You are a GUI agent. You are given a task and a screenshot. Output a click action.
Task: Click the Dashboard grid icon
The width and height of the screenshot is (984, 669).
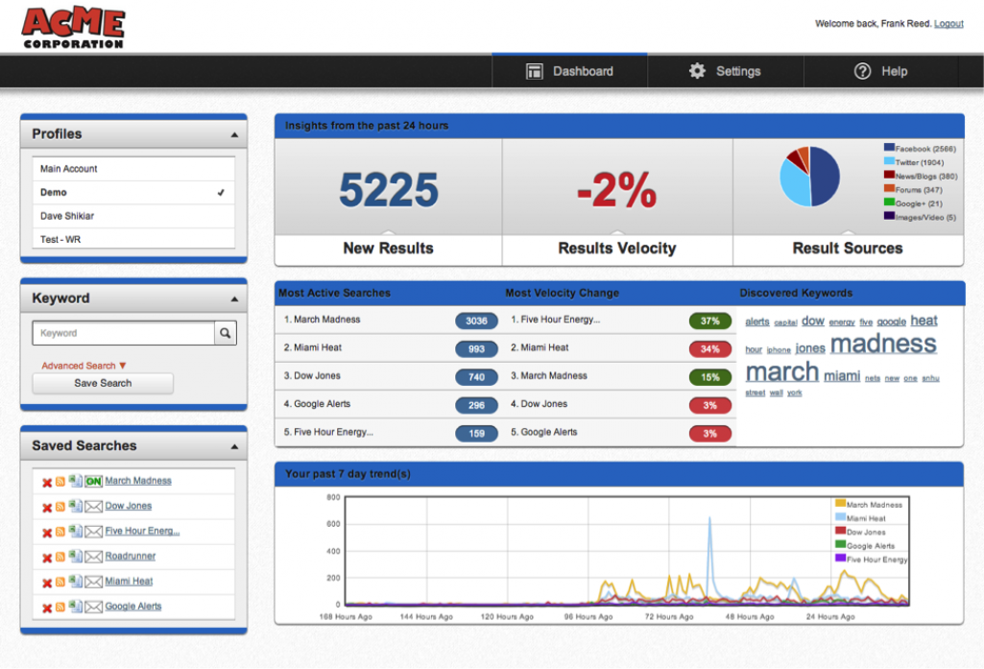click(534, 71)
